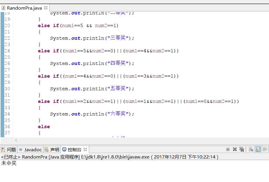The height and width of the screenshot is (182, 269).
Task: Click the editor horizontal scrollbar track
Action: 142,140
